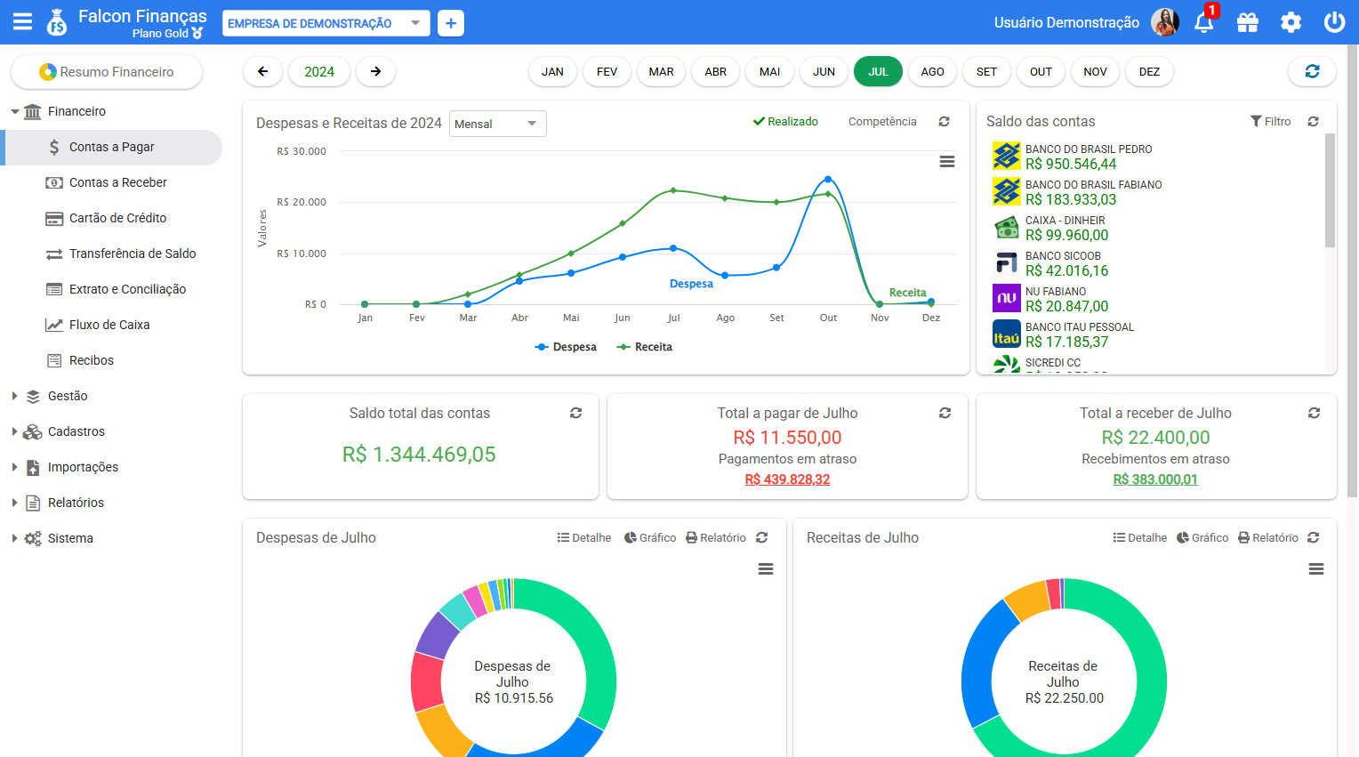This screenshot has height=757, width=1359.
Task: Click overdue payments amount R$ 439.828,32
Action: click(x=787, y=479)
